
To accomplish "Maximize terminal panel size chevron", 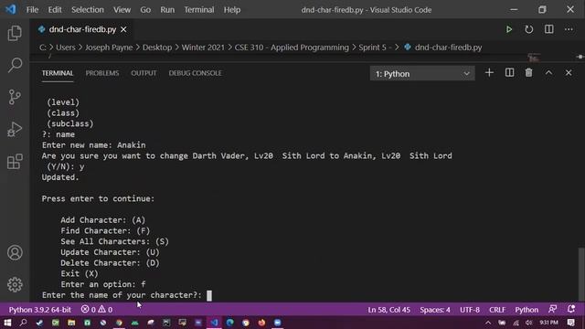I will (548, 73).
